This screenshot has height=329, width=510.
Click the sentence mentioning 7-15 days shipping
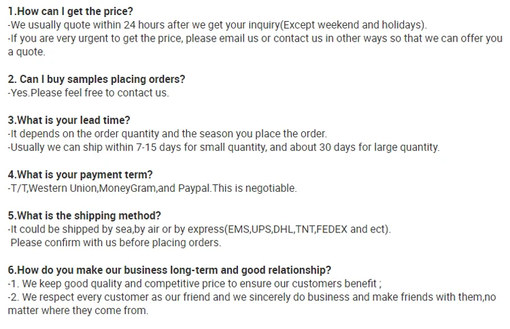coord(224,148)
